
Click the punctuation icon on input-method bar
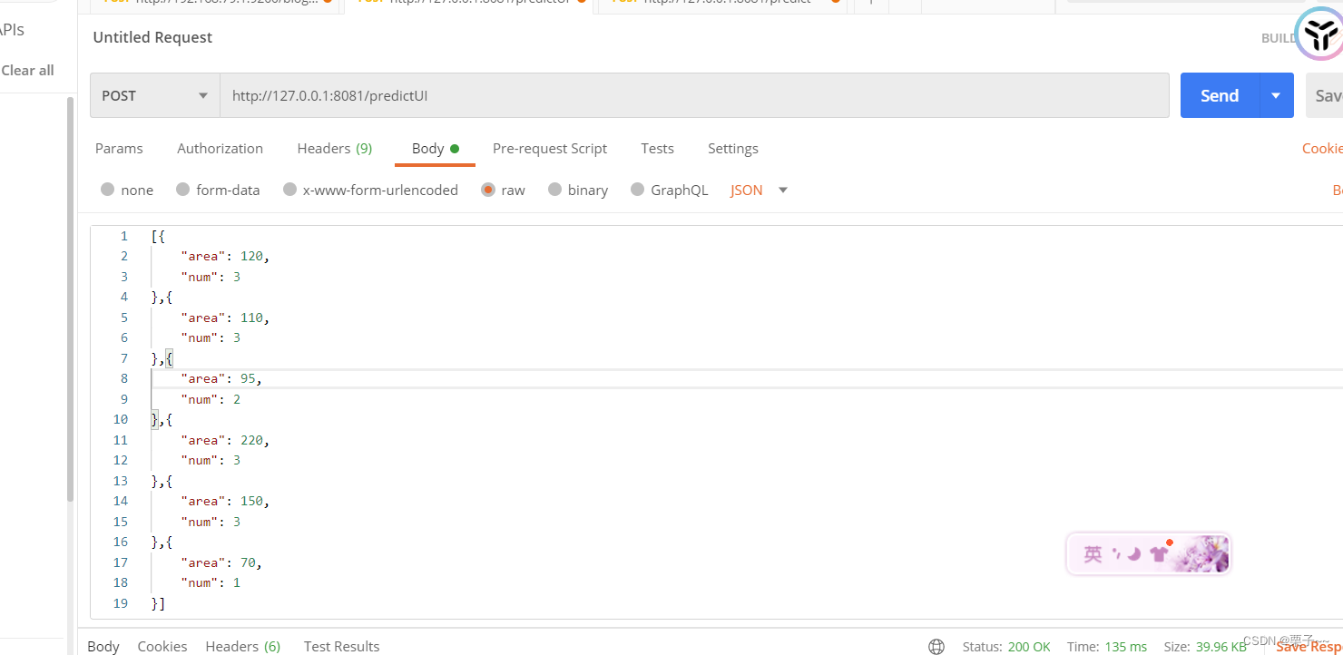coord(1116,552)
